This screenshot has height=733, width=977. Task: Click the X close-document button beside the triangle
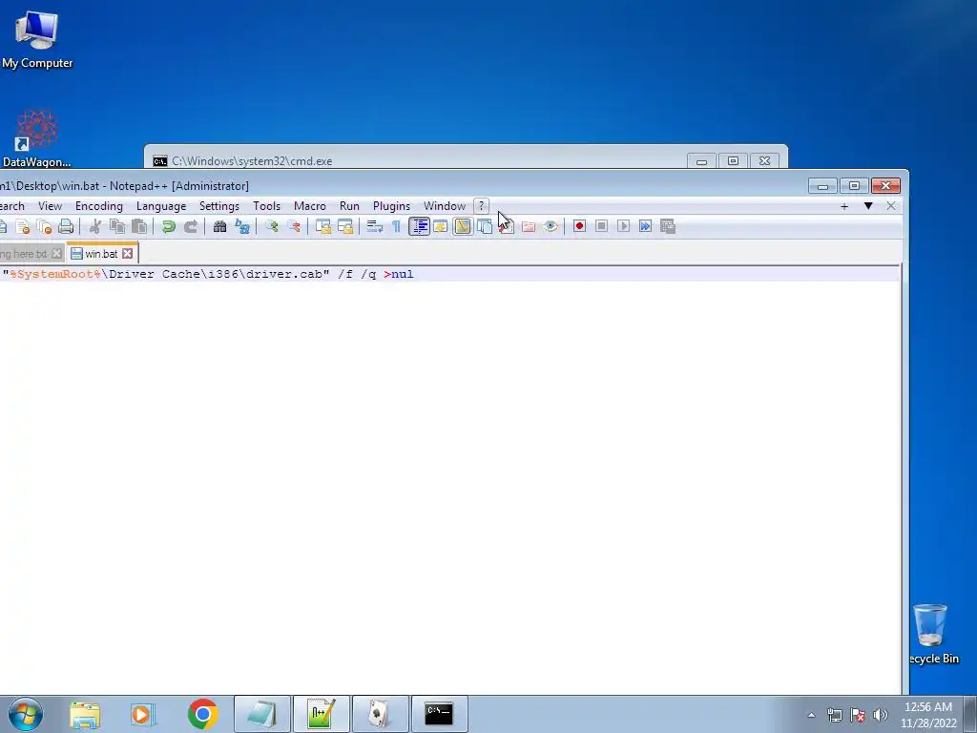[x=891, y=206]
